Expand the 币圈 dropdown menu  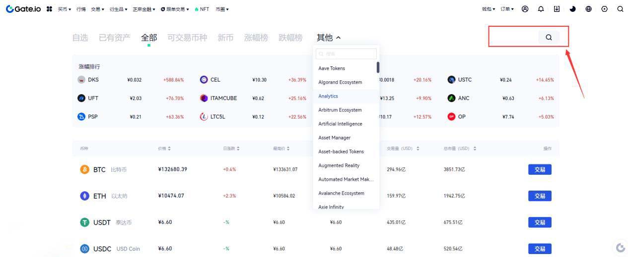[x=222, y=9]
